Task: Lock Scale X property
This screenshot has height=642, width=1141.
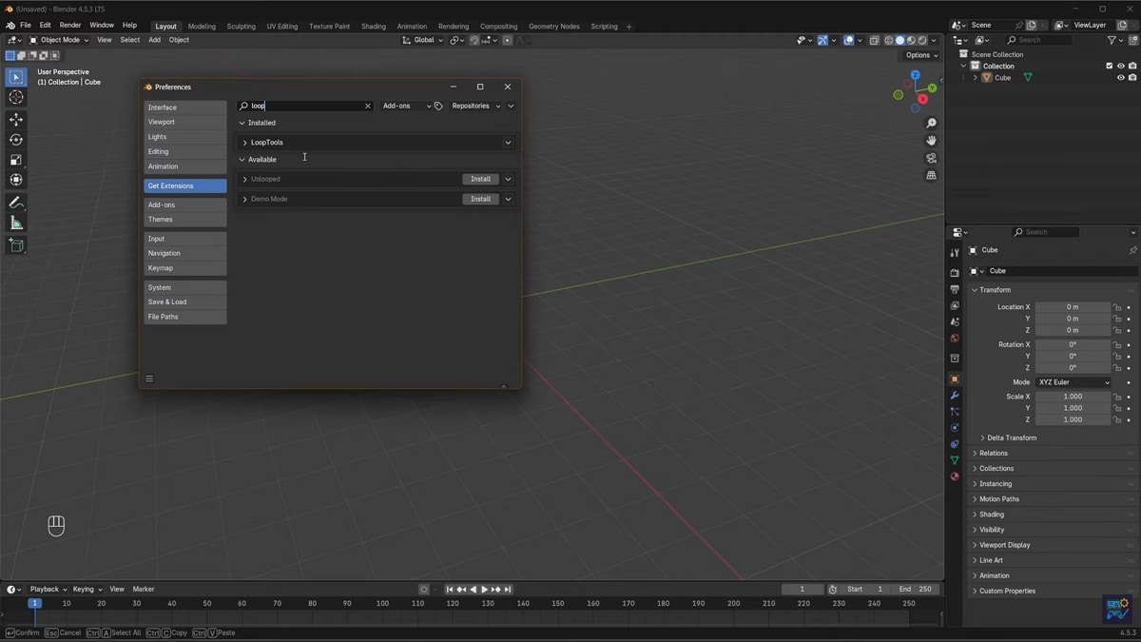Action: (1117, 397)
